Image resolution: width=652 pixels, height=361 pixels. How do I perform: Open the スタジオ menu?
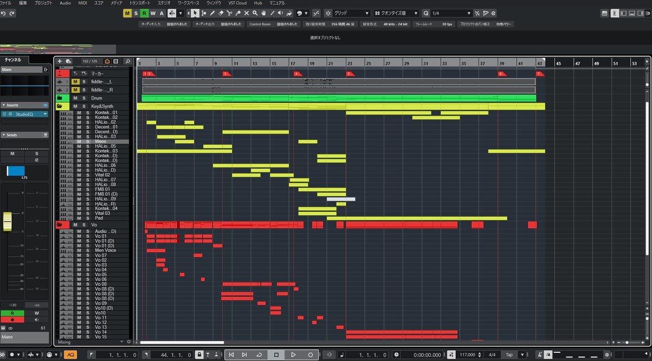[x=164, y=3]
